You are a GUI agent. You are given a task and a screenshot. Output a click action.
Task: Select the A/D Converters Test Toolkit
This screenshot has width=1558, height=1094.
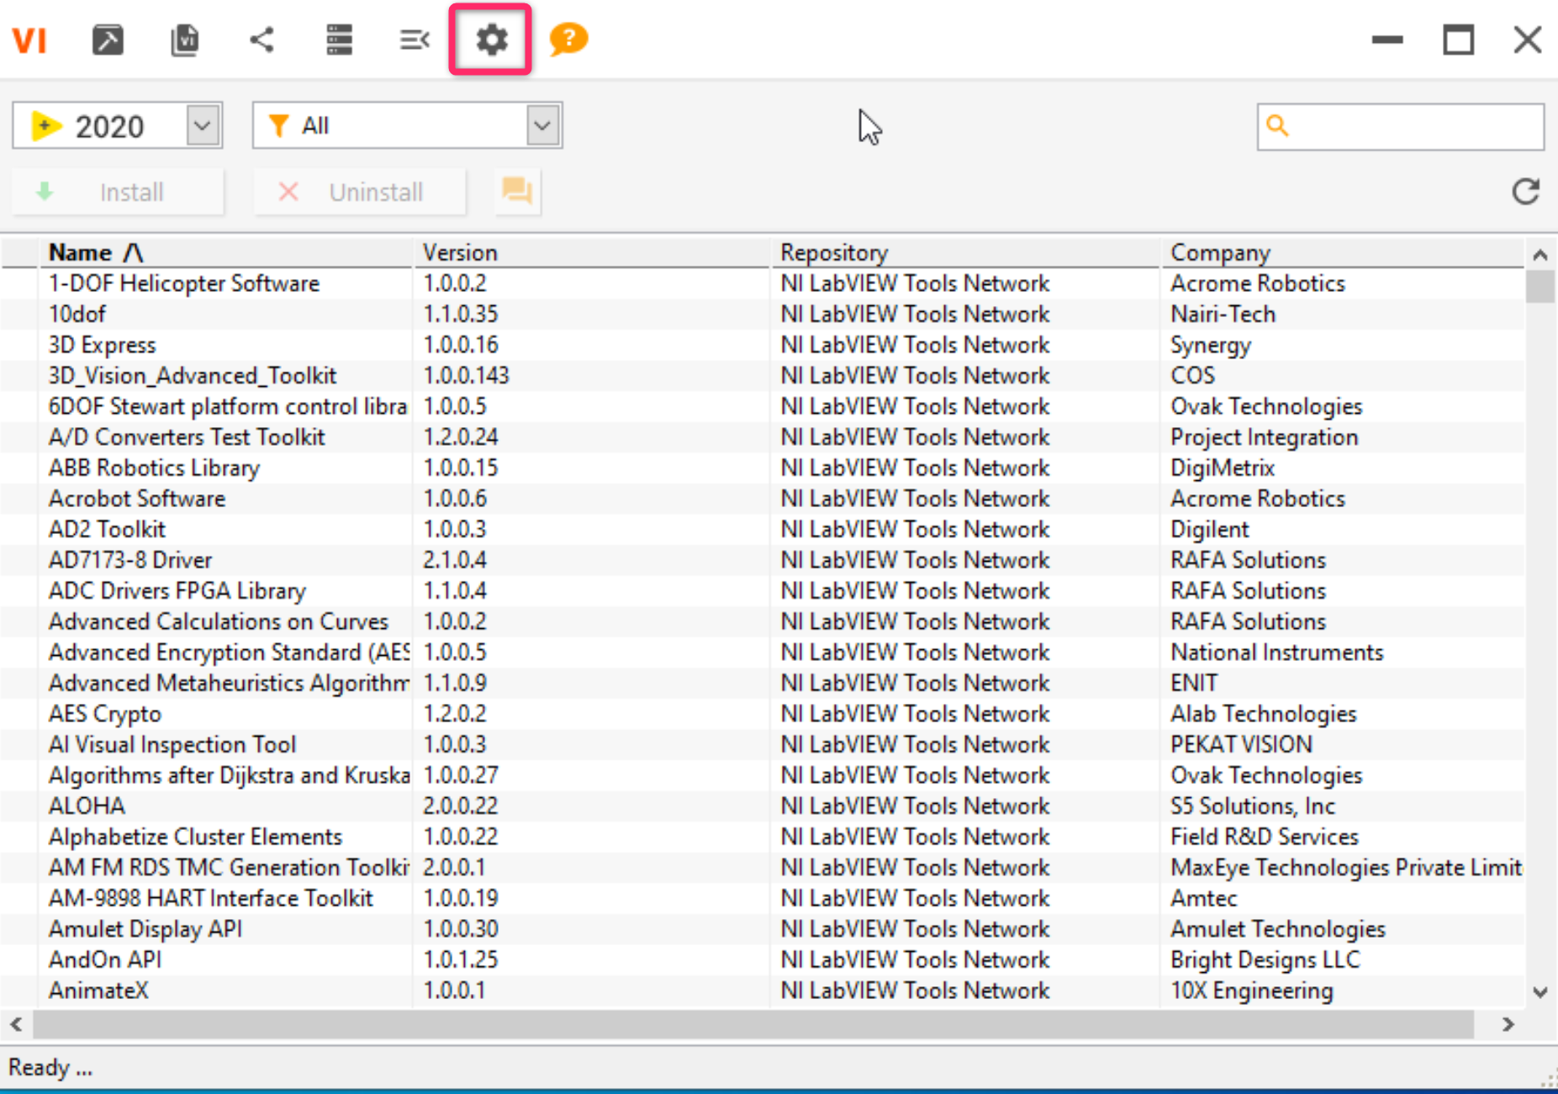tap(763, 436)
